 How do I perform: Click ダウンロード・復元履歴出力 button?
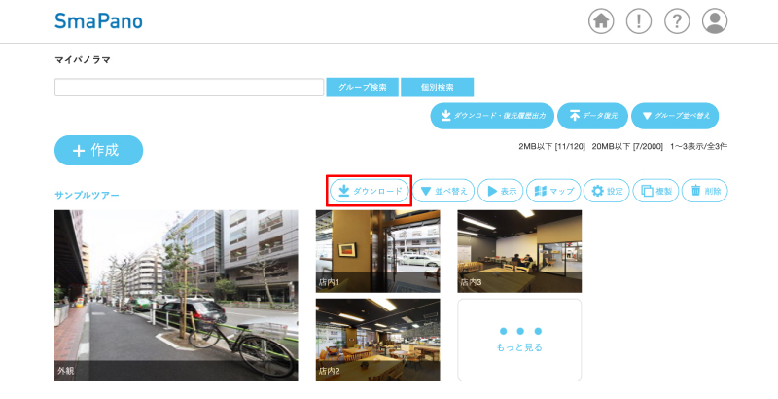[492, 116]
